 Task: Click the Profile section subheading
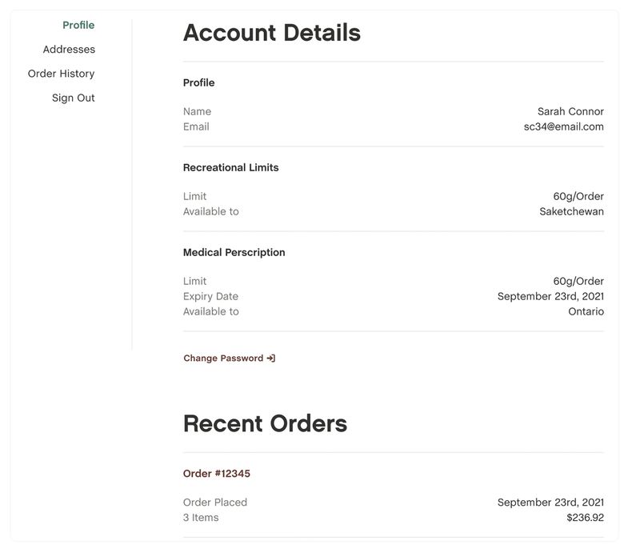198,83
